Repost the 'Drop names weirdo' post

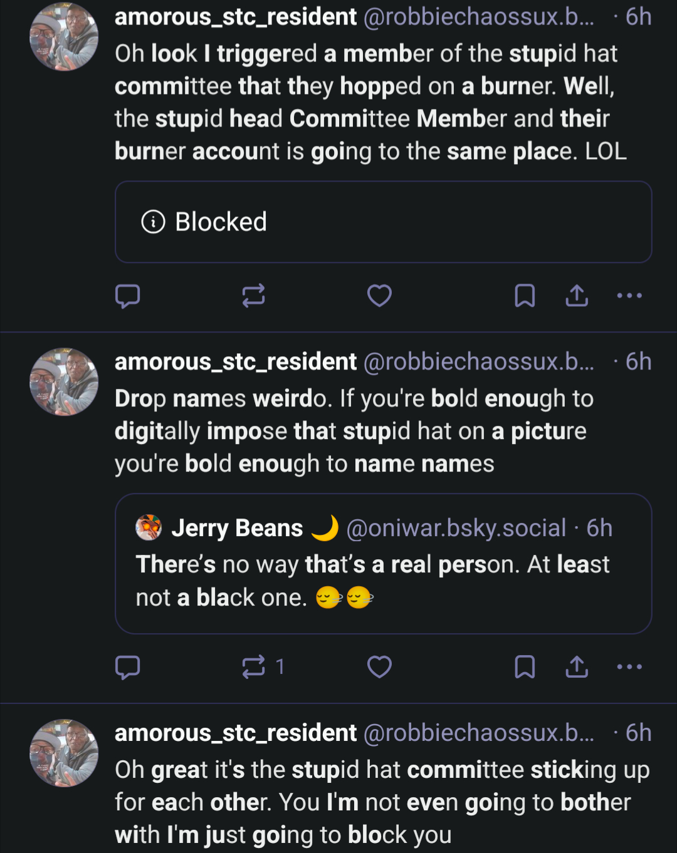click(x=254, y=667)
